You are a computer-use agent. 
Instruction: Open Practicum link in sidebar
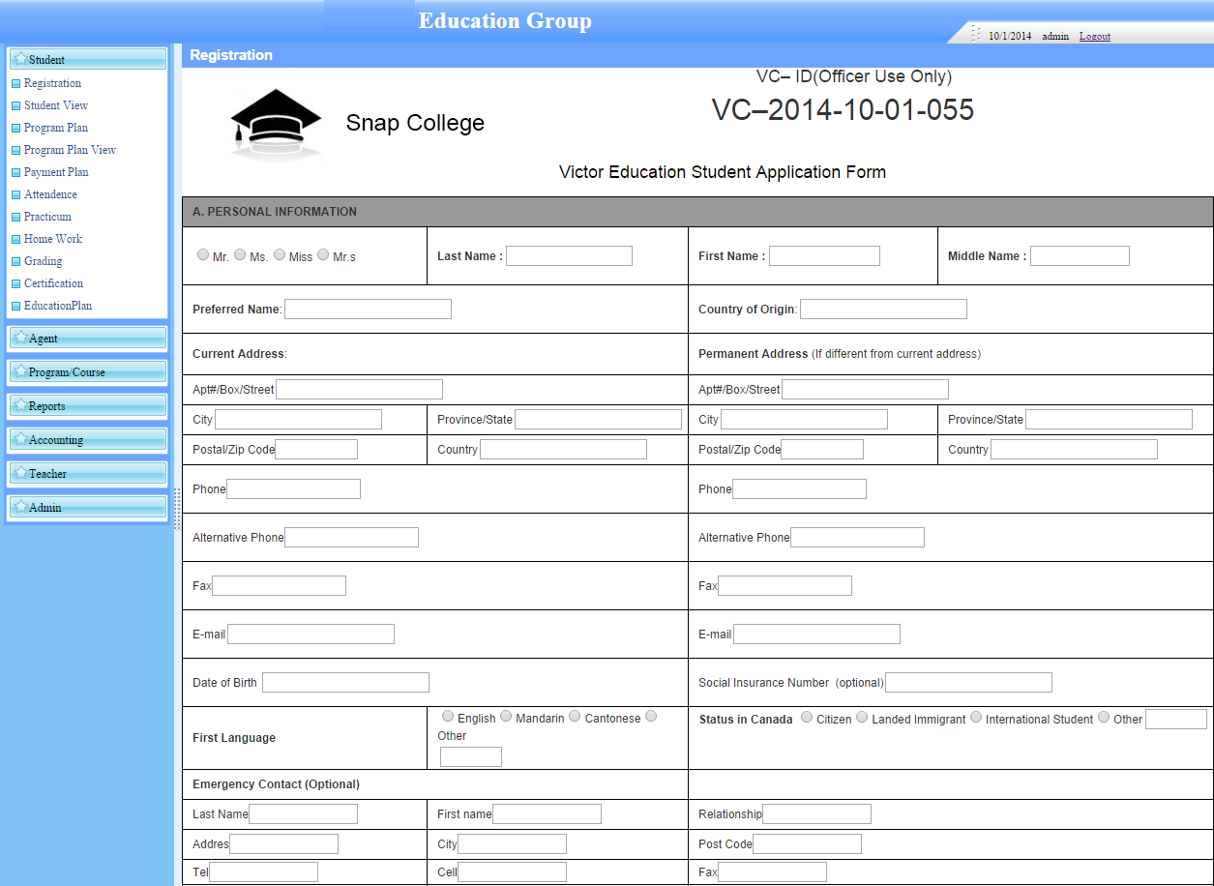click(x=47, y=217)
